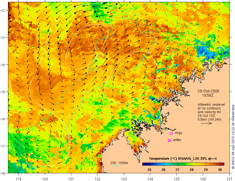Viewport: 235px width, 181px height.
Task: Click the latitude label '-17'
Action: [3, 146]
